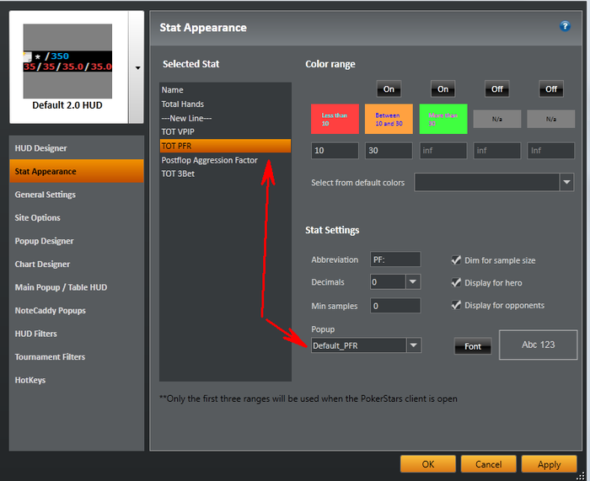Click the red Less than 10 swatch
This screenshot has height=481, width=590.
335,119
